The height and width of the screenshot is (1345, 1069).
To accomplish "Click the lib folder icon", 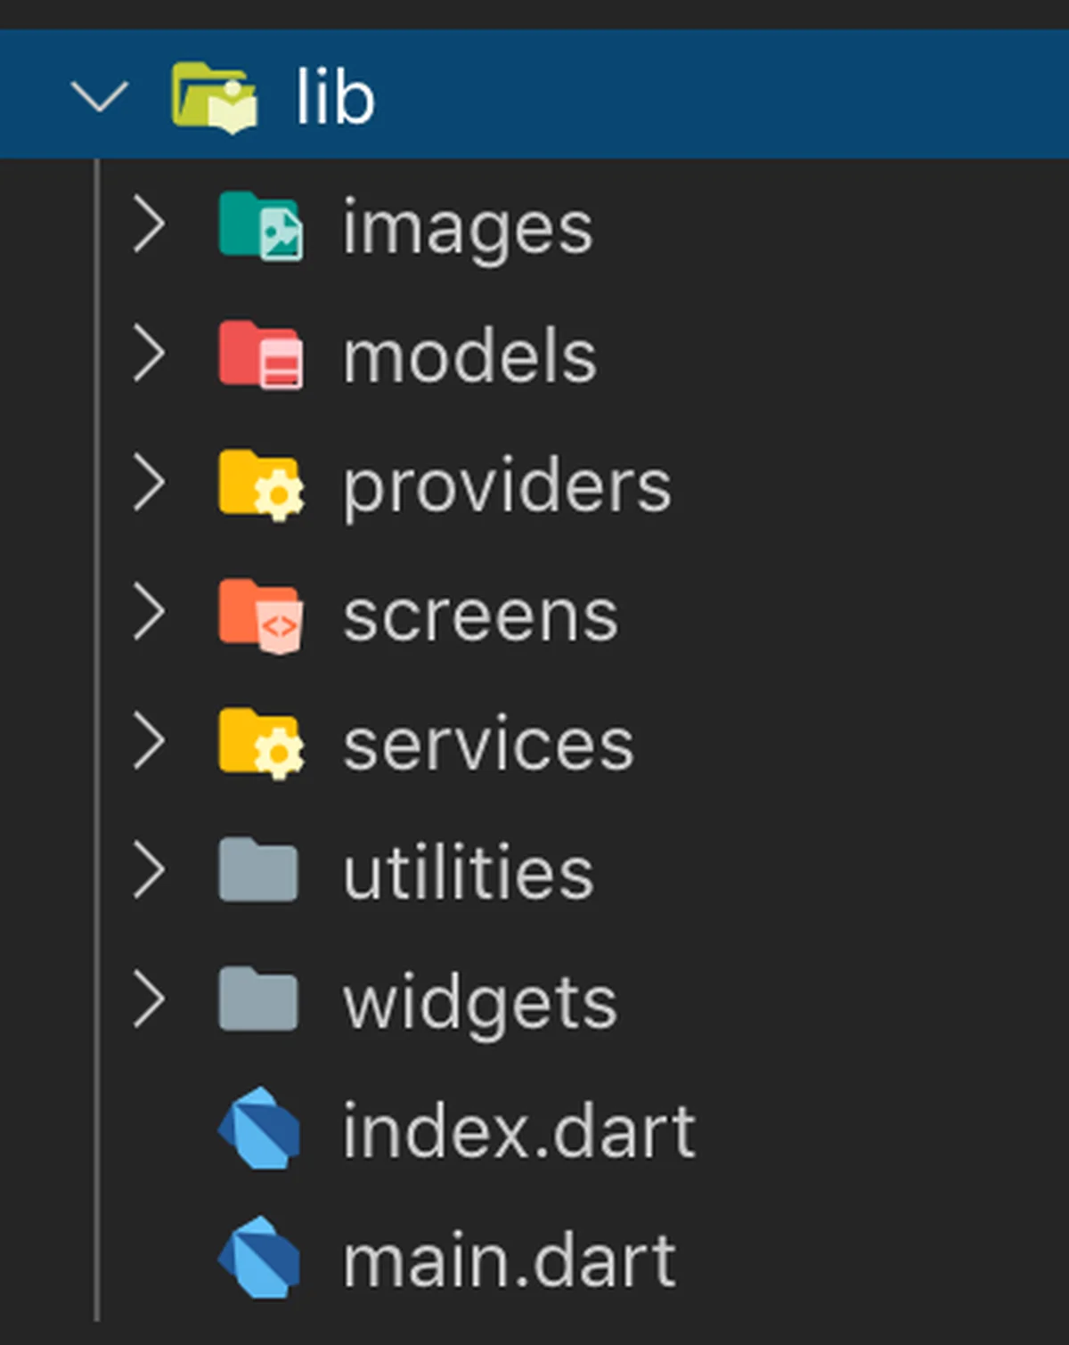I will 215,97.
